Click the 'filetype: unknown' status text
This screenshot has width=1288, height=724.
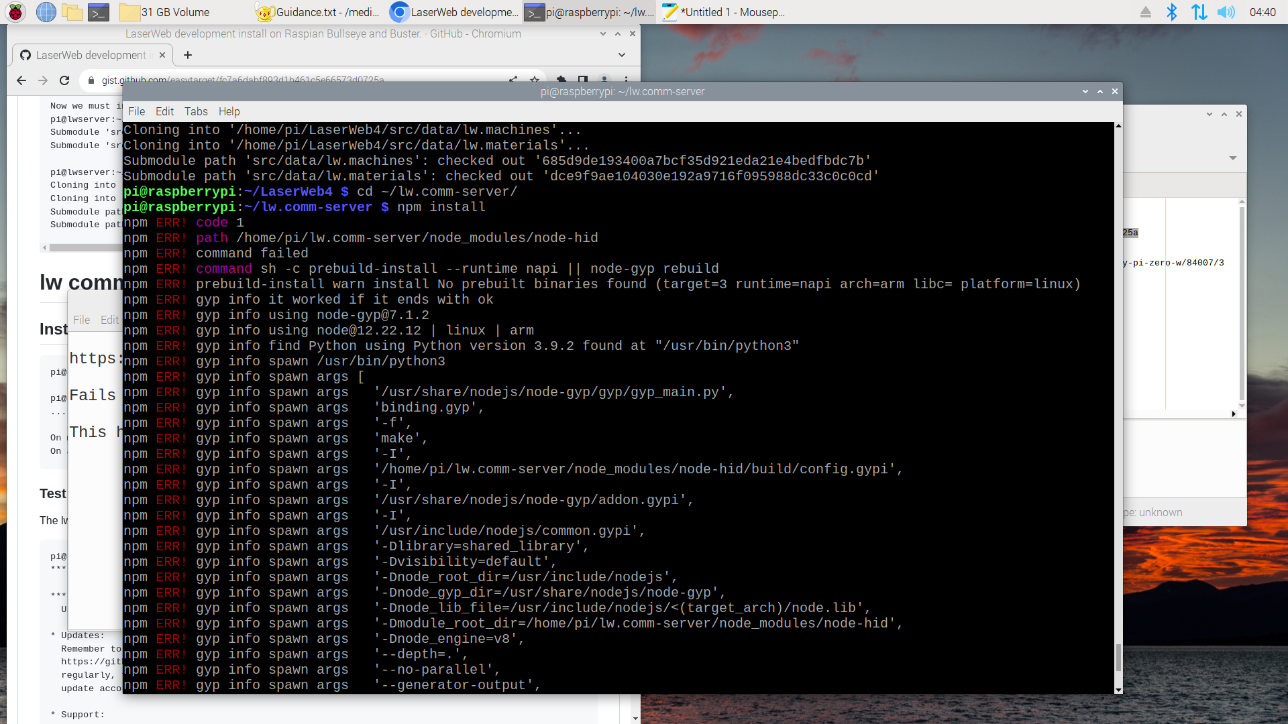(x=1152, y=512)
